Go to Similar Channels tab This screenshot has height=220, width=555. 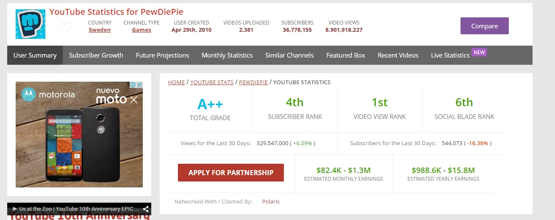click(289, 55)
